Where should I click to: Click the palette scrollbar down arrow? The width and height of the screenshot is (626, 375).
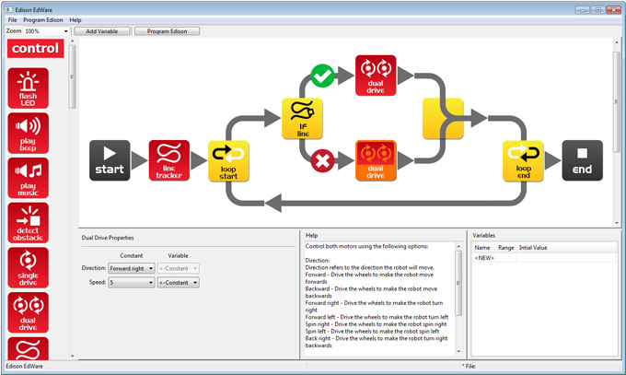point(72,356)
